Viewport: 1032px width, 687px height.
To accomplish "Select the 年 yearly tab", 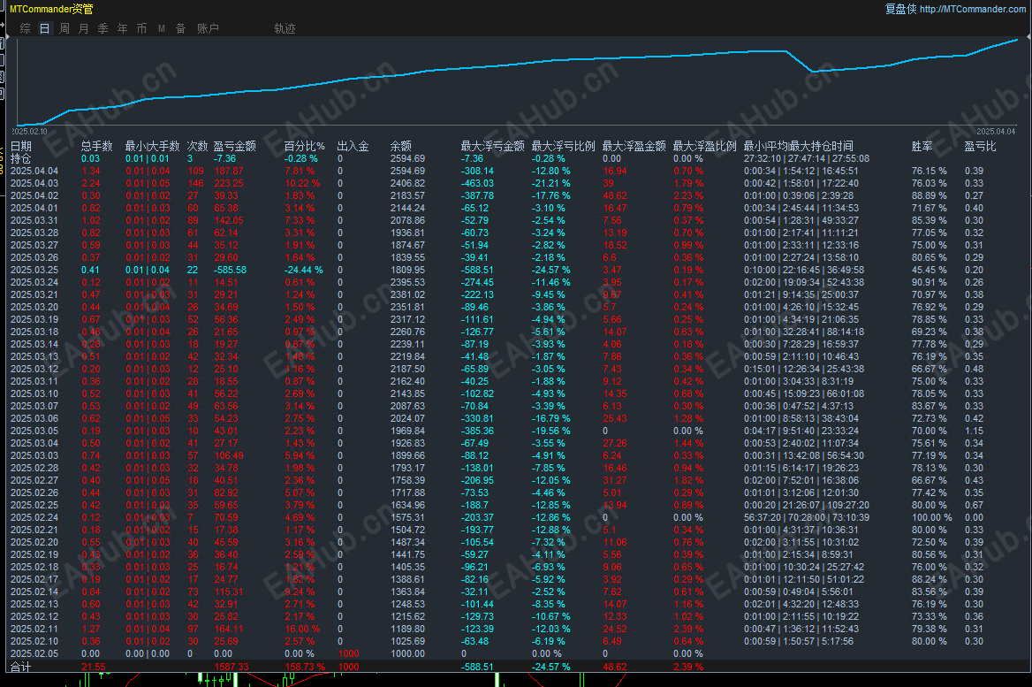I will coord(123,28).
